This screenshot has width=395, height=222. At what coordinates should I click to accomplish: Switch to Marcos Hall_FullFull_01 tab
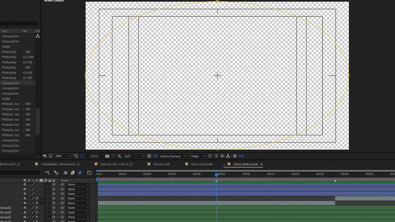(x=116, y=164)
